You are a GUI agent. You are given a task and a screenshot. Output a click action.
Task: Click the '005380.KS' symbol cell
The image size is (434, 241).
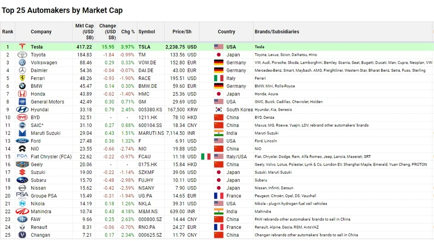coord(150,109)
